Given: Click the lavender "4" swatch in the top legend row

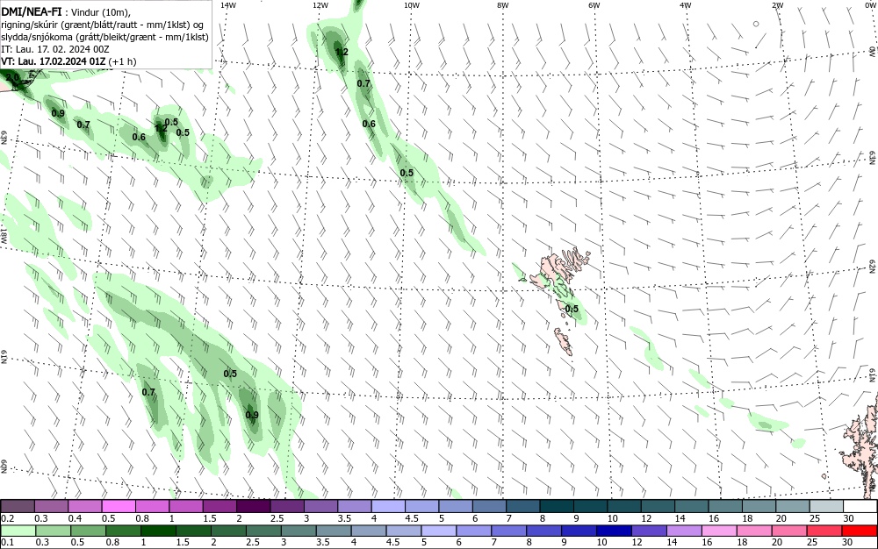Looking at the screenshot, I should point(388,507).
